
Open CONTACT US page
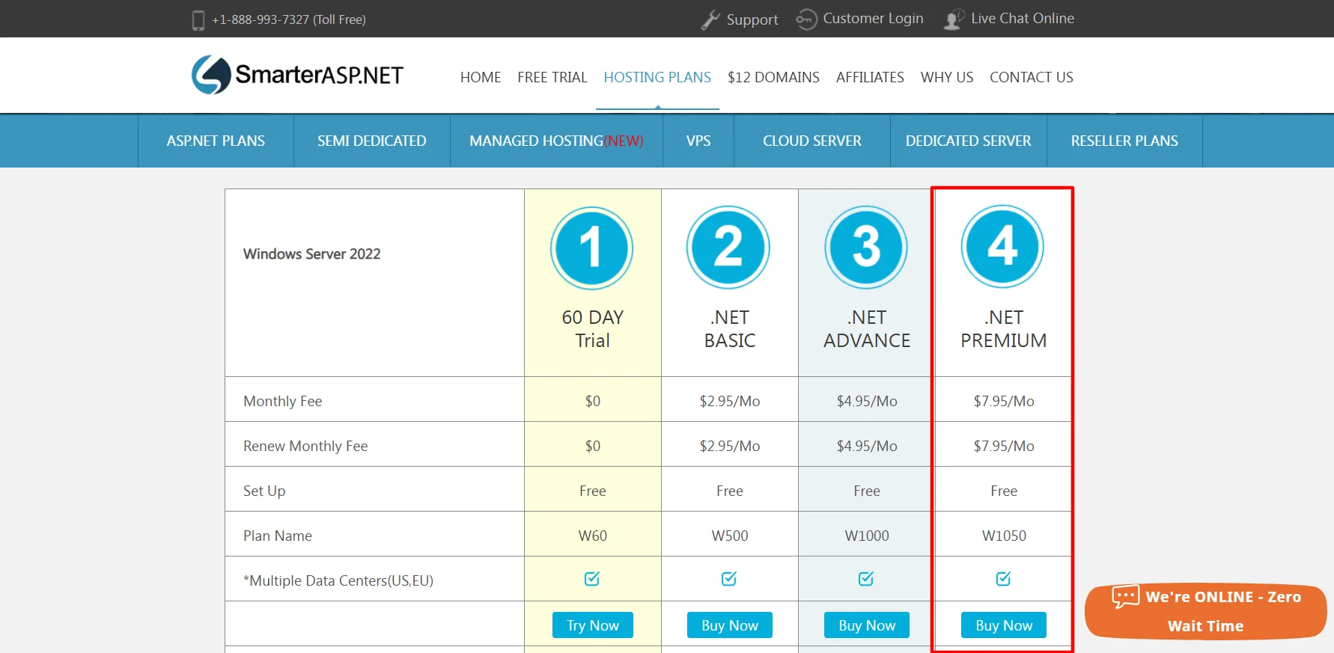tap(1032, 77)
